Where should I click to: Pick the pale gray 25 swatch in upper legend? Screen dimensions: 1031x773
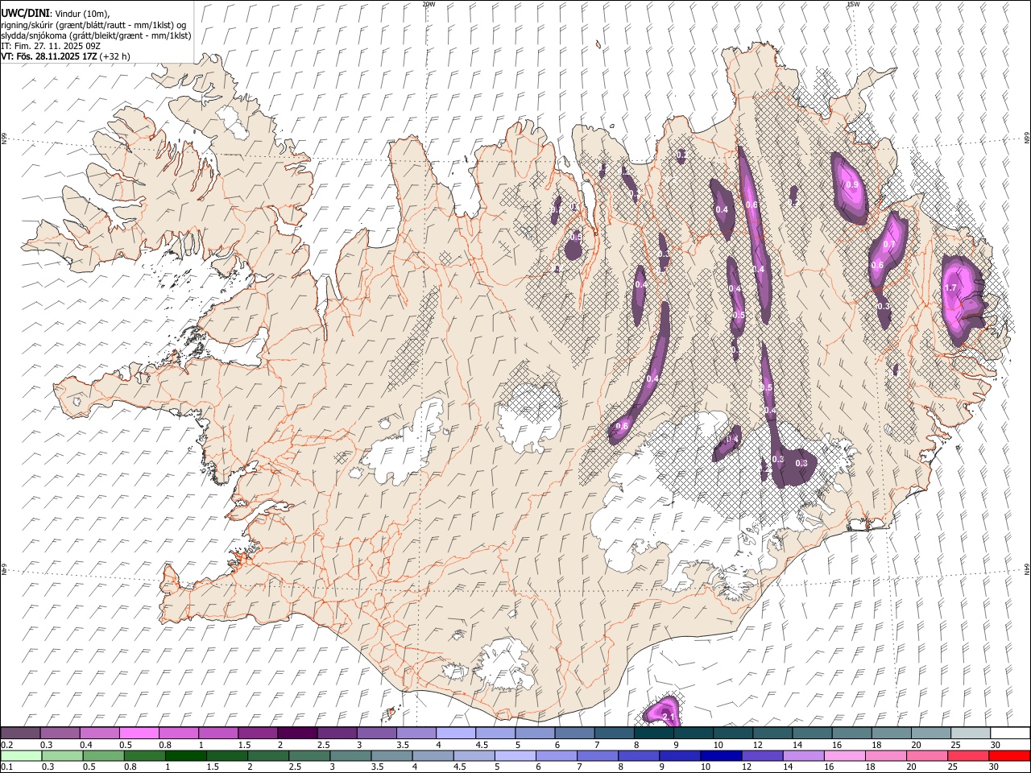coord(971,734)
